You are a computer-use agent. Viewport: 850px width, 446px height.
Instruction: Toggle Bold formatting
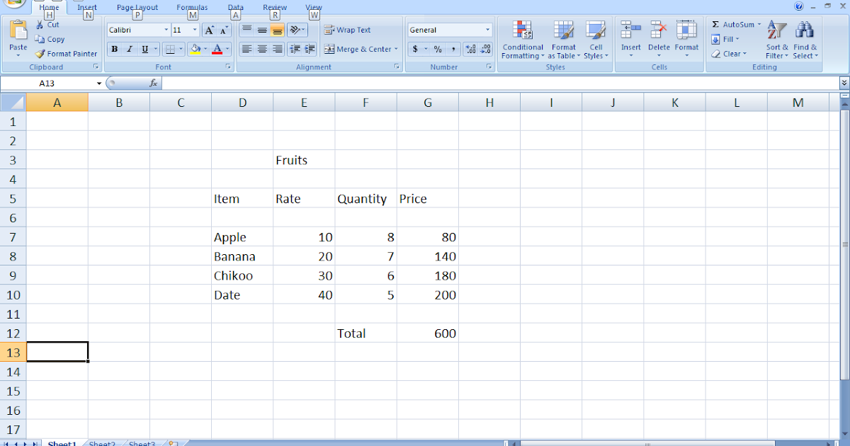pyautogui.click(x=114, y=50)
